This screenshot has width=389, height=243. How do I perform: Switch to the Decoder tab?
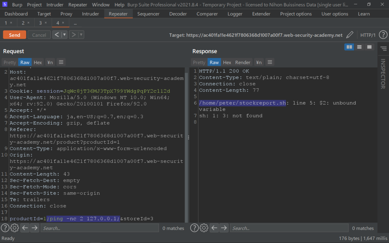click(178, 14)
